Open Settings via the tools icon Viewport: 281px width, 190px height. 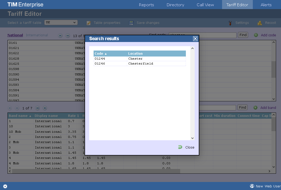pyautogui.click(x=230, y=23)
